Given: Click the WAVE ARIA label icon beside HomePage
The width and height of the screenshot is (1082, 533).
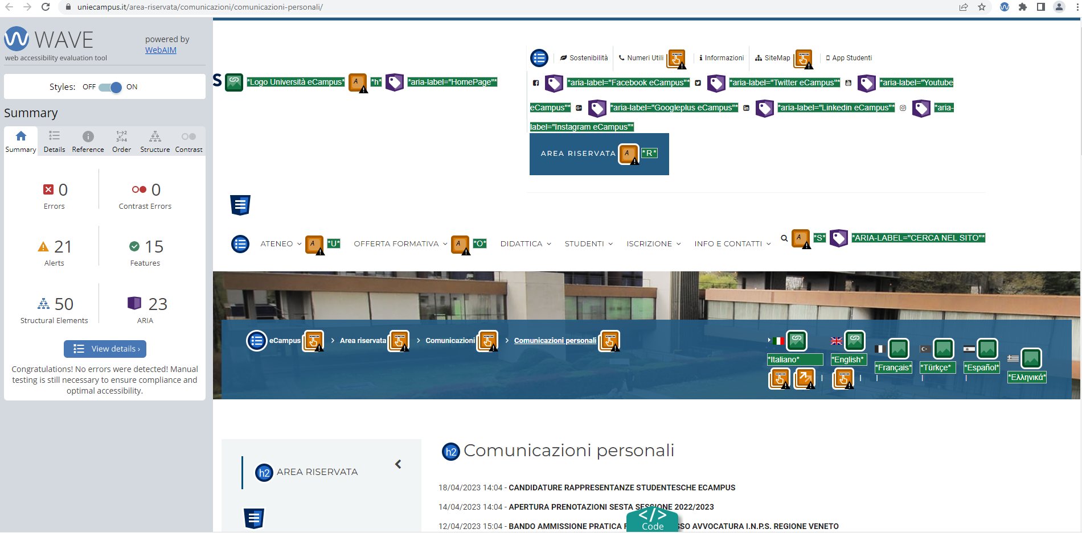Looking at the screenshot, I should [395, 82].
